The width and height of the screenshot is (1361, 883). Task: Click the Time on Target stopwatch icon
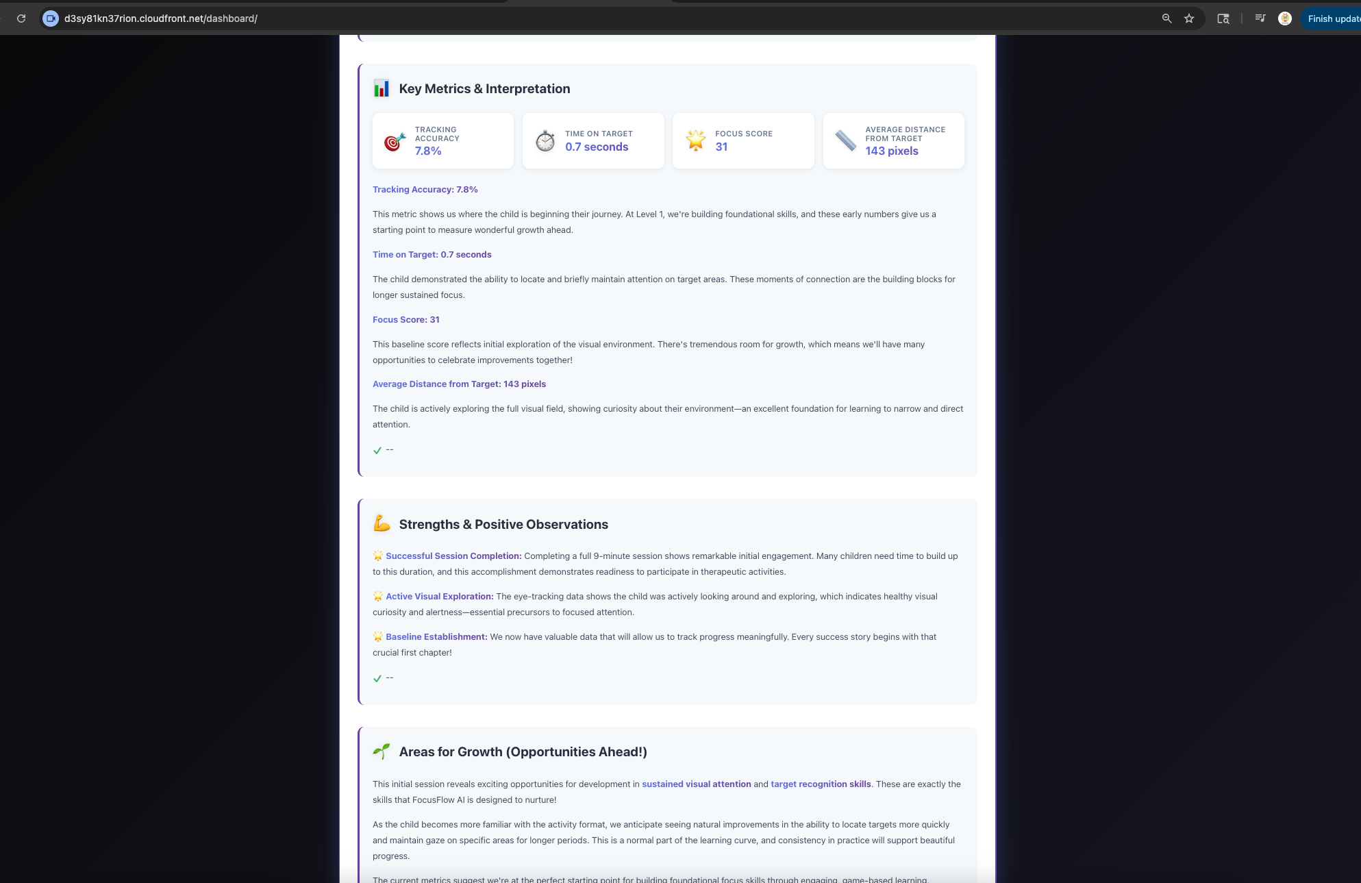[545, 141]
